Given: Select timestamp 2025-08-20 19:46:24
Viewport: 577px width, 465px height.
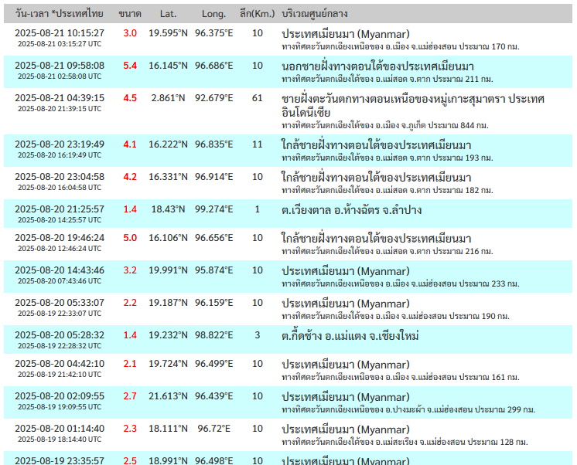Looking at the screenshot, I should 60,237.
